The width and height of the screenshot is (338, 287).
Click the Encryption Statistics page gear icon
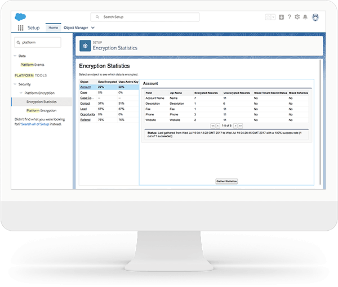click(x=85, y=46)
